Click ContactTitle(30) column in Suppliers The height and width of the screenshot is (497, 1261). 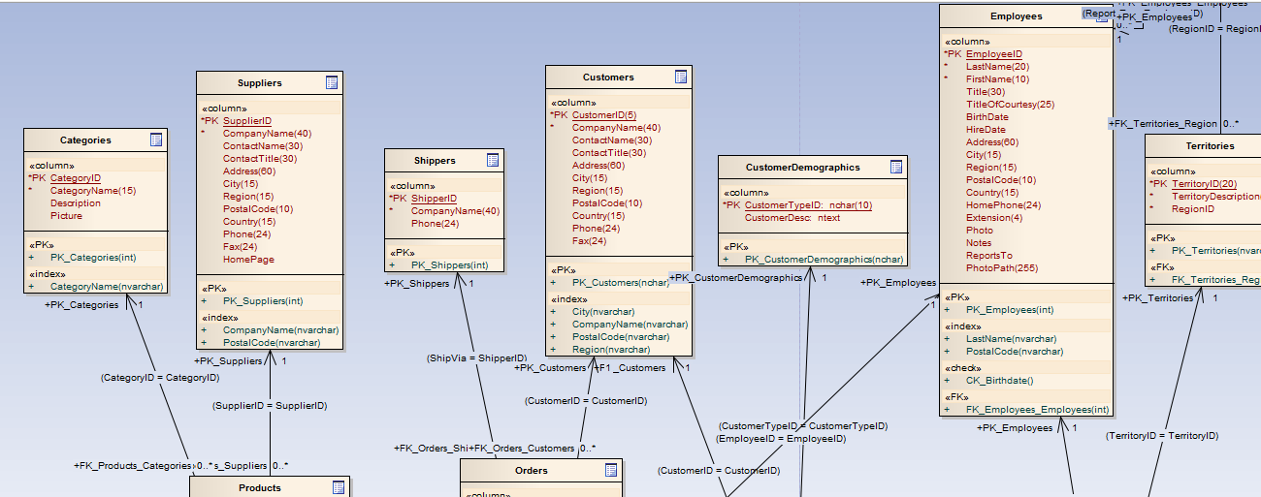coord(260,159)
